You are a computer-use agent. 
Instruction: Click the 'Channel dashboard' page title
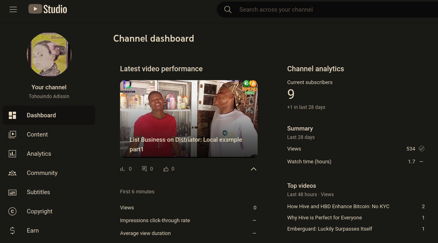tap(154, 38)
